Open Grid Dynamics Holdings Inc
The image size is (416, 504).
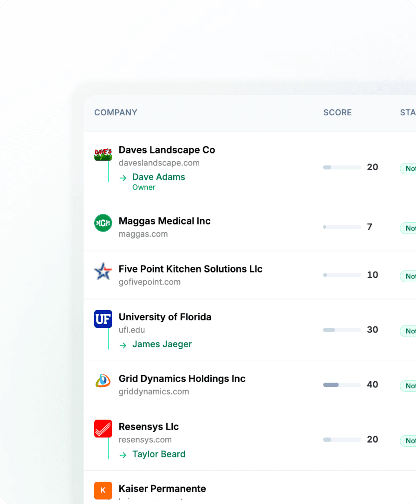pos(182,378)
